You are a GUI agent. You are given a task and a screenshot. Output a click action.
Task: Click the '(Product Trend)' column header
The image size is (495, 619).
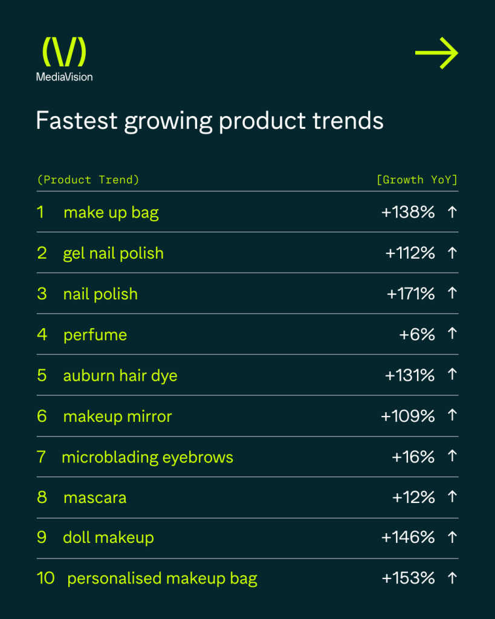pos(88,180)
